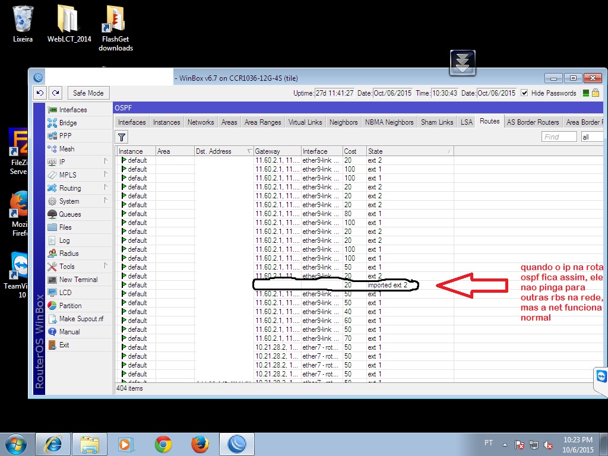Screen dimensions: 608x456
Task: Click the Instance column header
Action: (x=136, y=151)
